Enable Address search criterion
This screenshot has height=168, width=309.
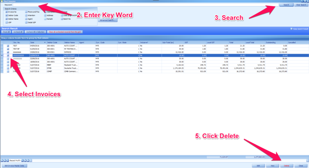point(45,16)
